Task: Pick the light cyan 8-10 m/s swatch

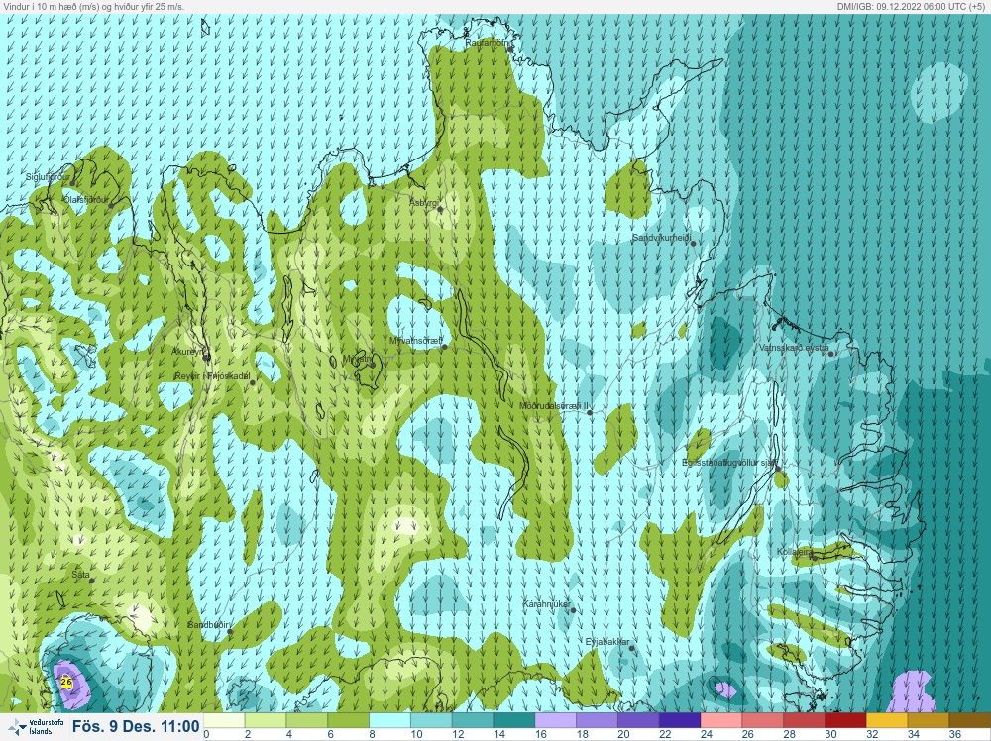Action: click(389, 721)
